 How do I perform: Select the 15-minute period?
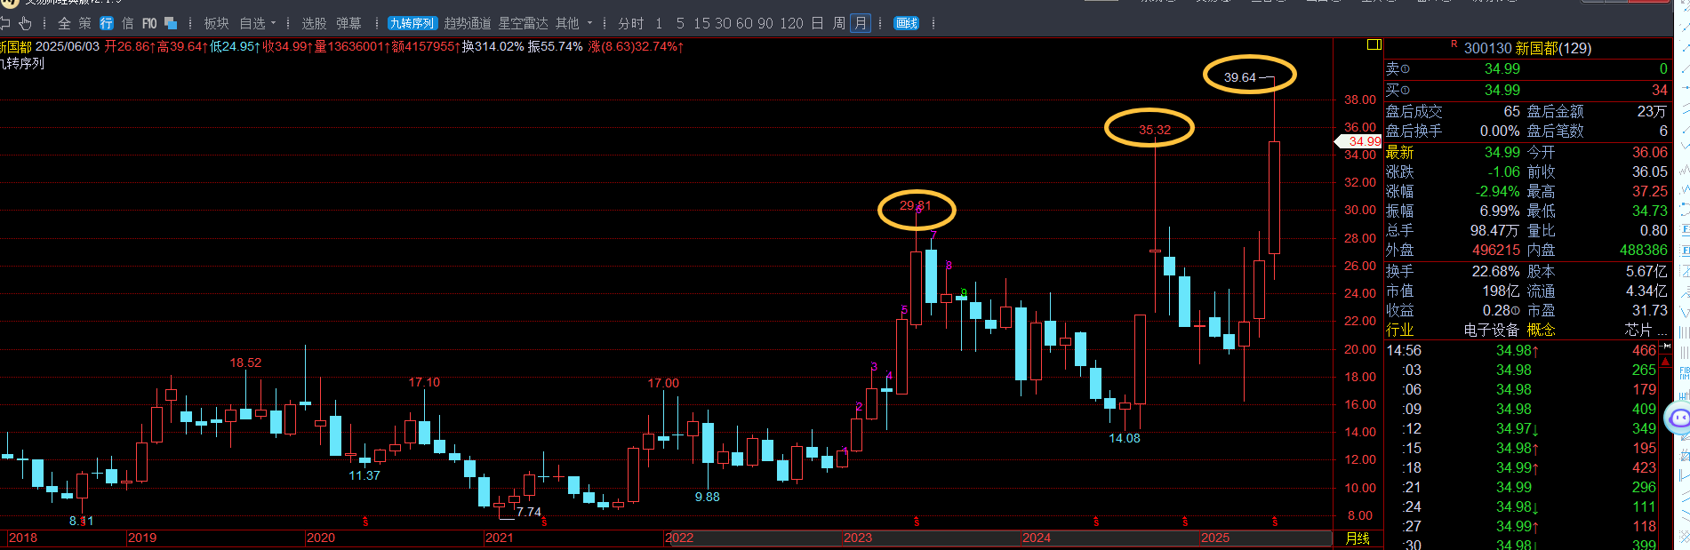pyautogui.click(x=701, y=23)
